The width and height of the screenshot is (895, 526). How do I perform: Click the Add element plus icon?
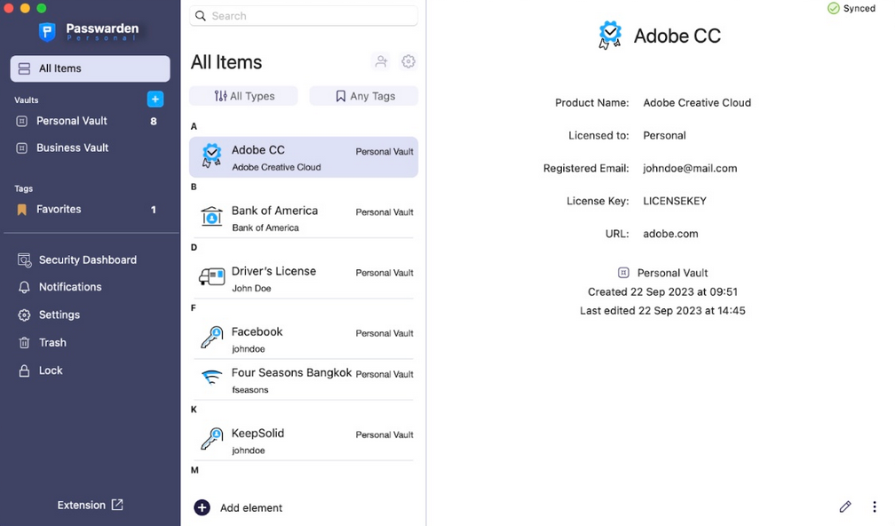tap(202, 507)
